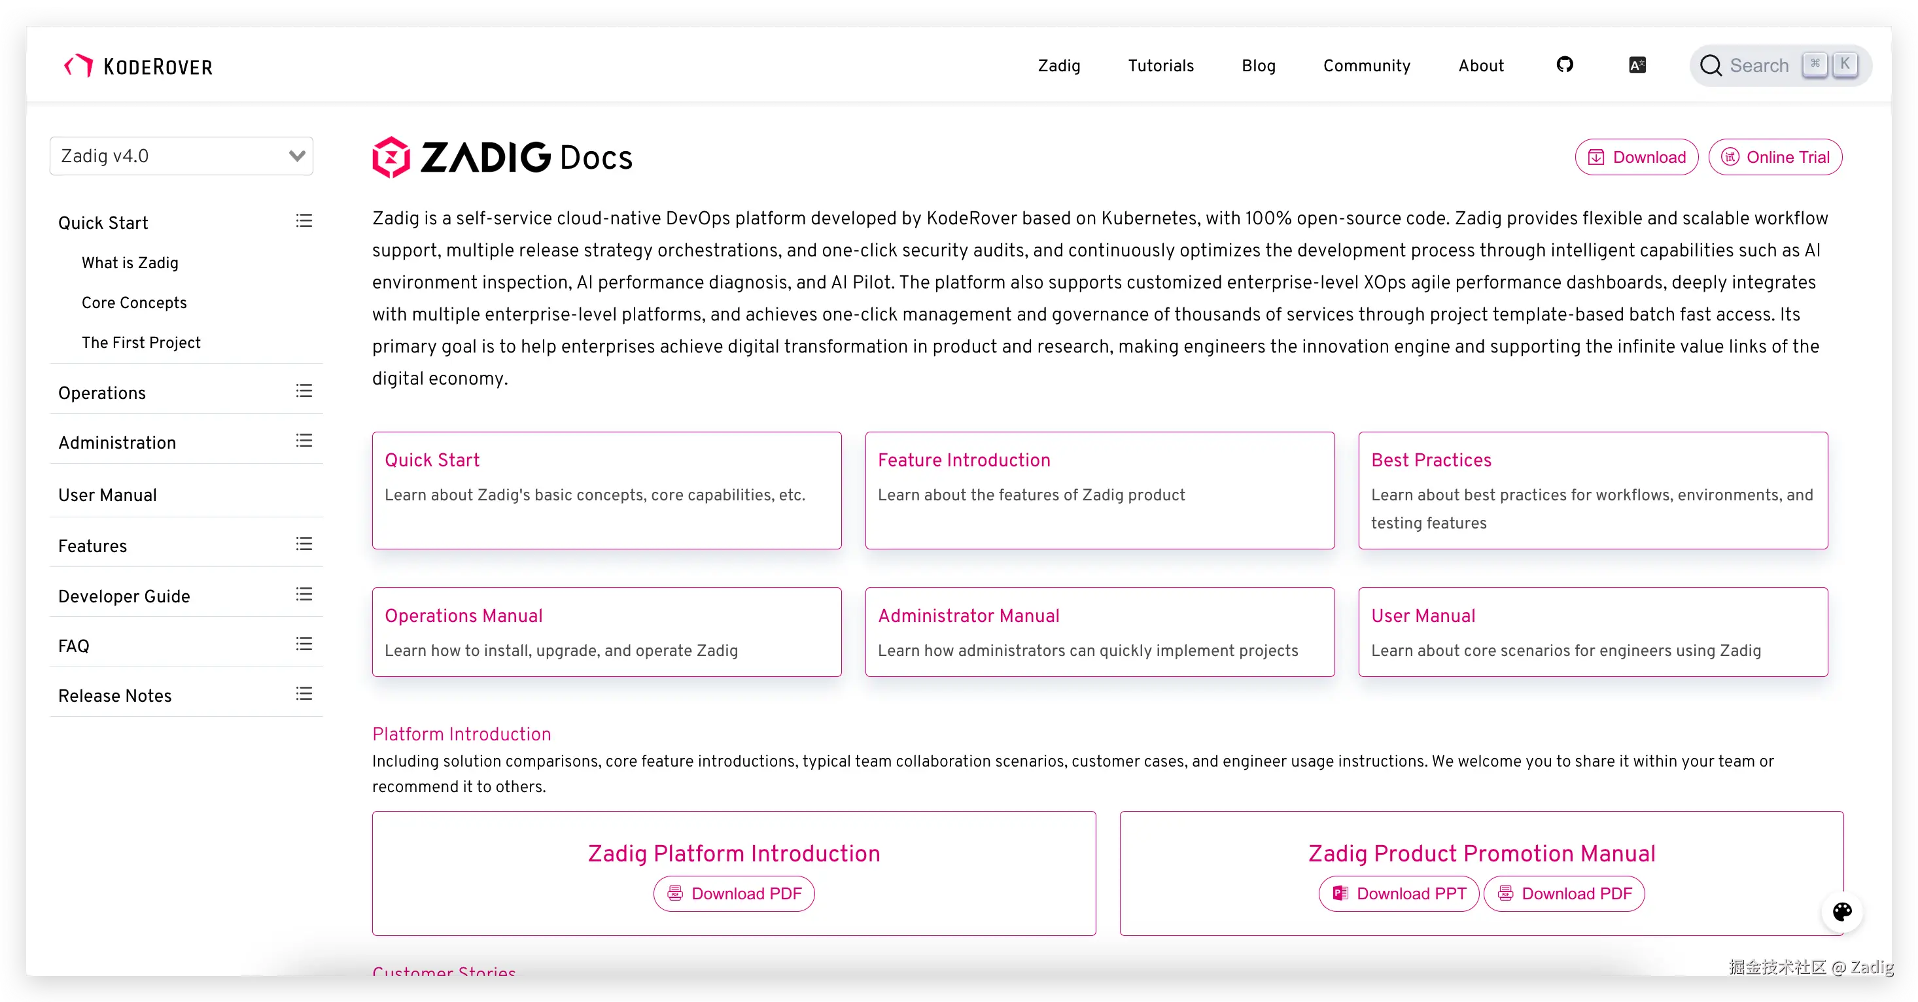Click the Zadig Docs hexagon logo
Screen dimensions: 1918x1002
pos(391,157)
